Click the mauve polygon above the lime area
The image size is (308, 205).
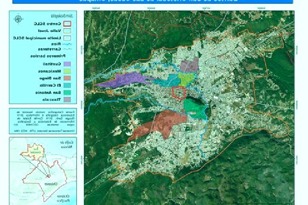click(x=190, y=64)
